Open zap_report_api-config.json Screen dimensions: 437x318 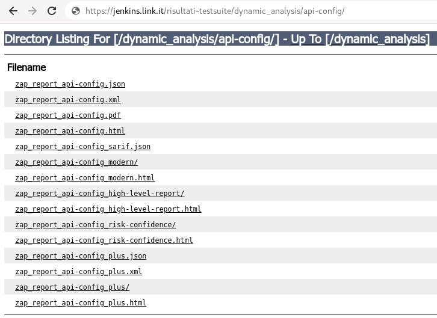70,84
